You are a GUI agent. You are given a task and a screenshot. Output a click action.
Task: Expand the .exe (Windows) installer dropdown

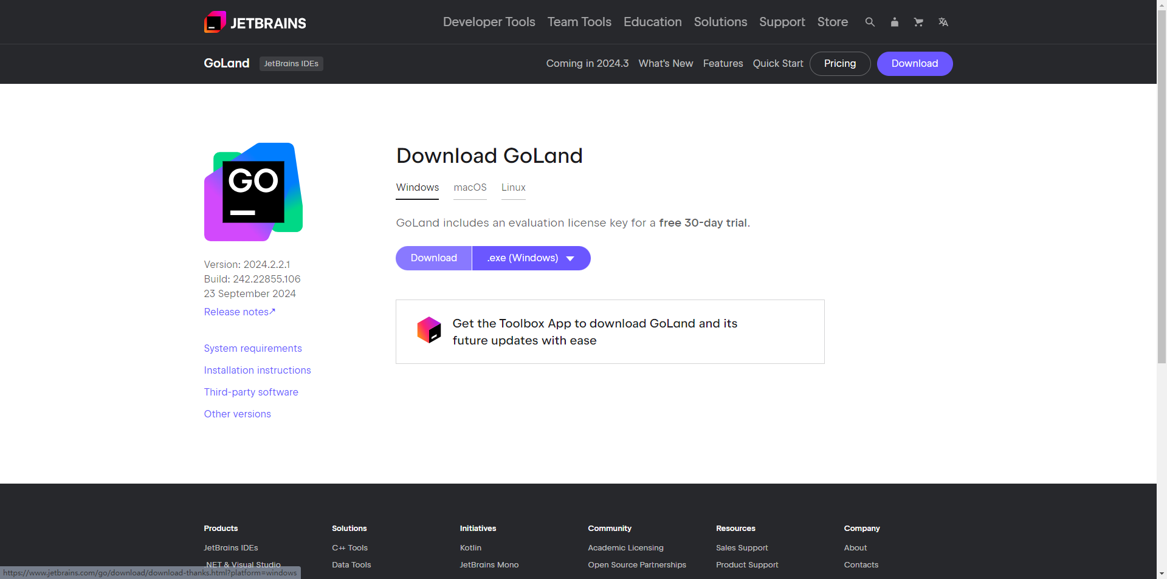tap(531, 258)
